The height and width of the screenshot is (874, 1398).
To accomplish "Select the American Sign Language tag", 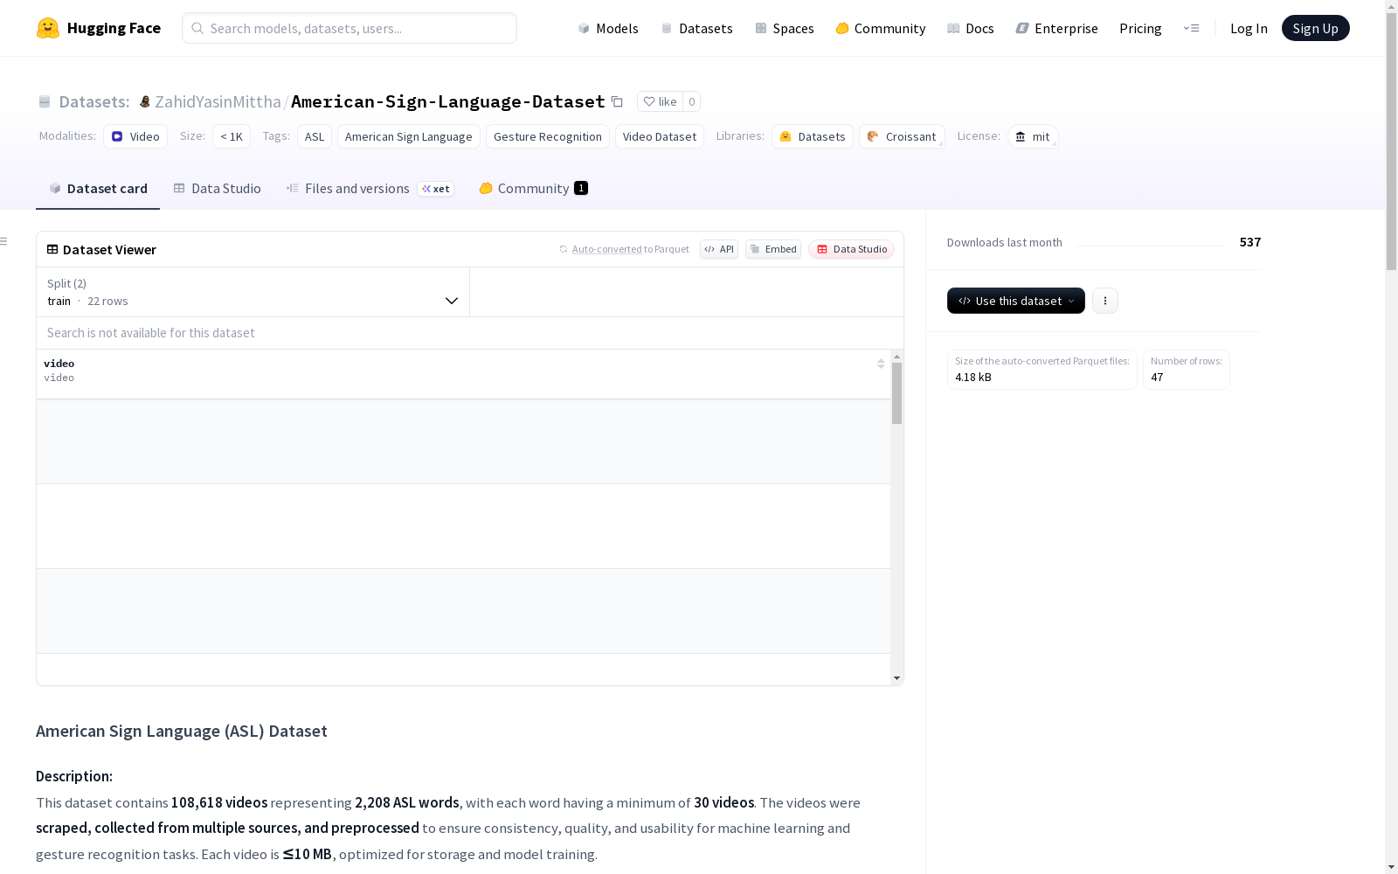I will tap(409, 136).
